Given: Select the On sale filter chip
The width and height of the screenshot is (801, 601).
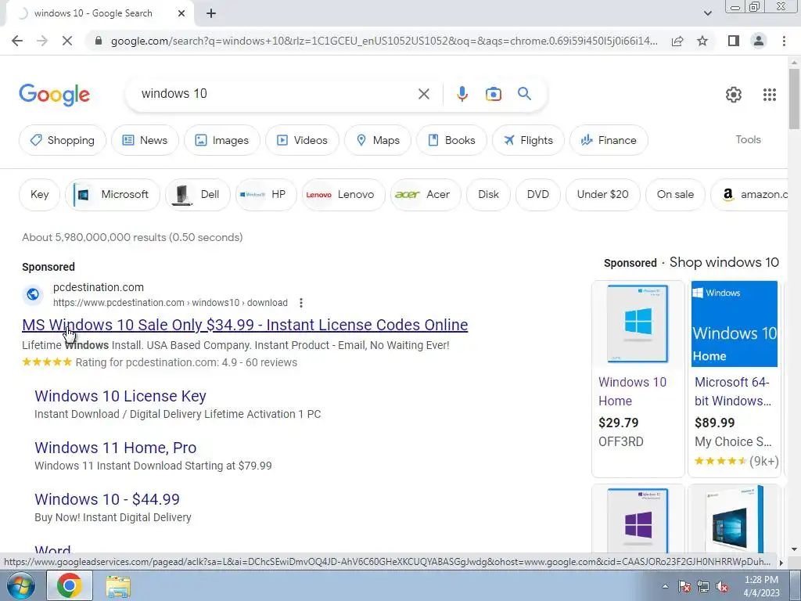Looking at the screenshot, I should 675,195.
